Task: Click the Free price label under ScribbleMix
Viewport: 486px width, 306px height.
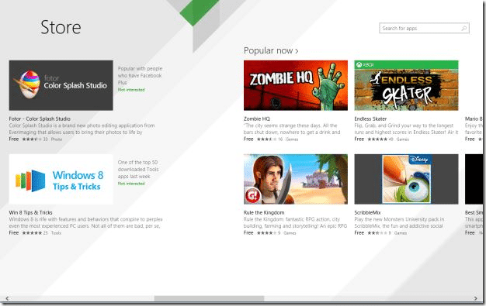Action: pyautogui.click(x=359, y=233)
